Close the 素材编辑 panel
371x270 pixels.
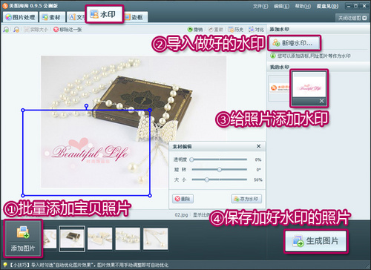coord(258,146)
